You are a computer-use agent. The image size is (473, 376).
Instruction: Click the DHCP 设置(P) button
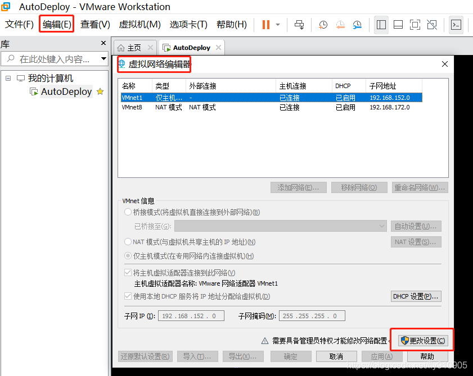point(416,296)
